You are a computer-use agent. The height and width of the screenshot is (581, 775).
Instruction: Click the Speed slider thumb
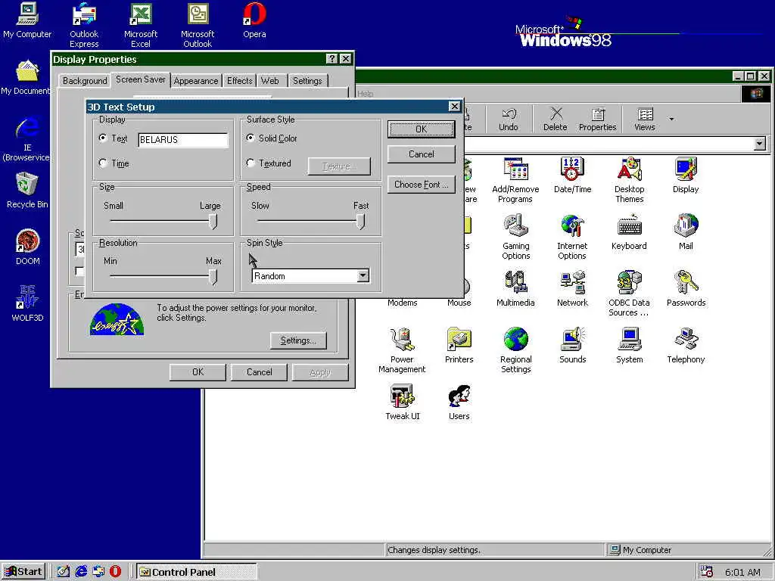point(361,222)
